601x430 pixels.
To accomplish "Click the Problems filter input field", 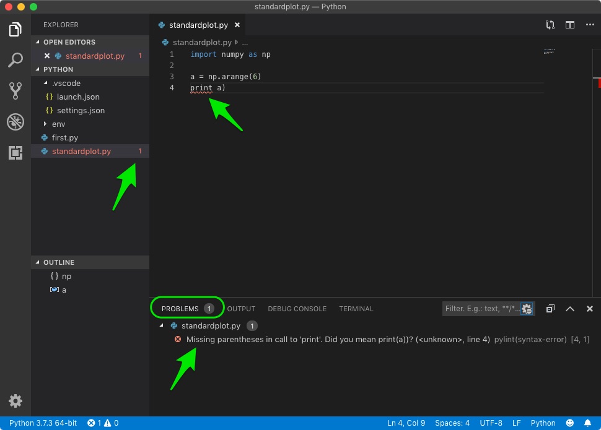I will pyautogui.click(x=483, y=308).
